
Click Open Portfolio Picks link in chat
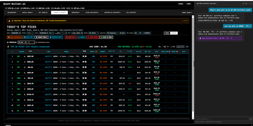click(220, 38)
